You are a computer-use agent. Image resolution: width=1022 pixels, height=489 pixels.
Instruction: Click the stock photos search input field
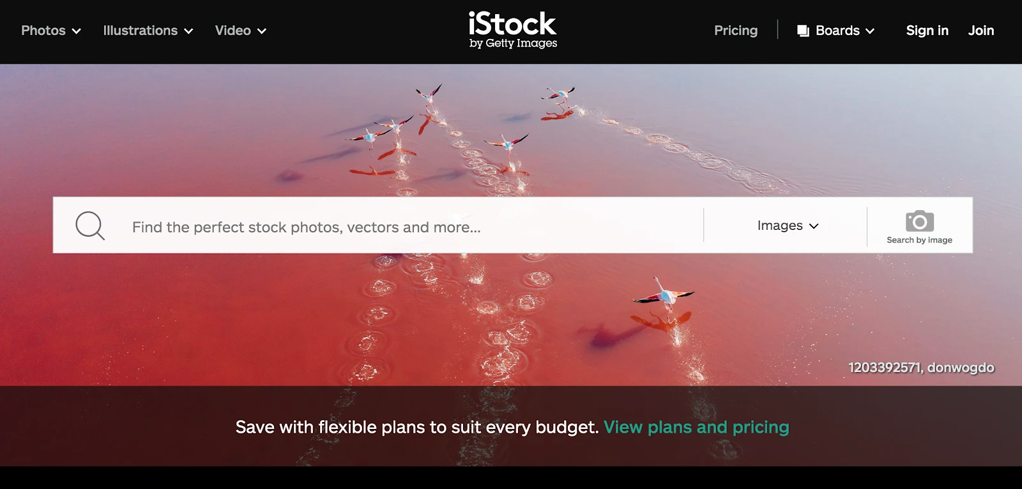pyautogui.click(x=415, y=227)
